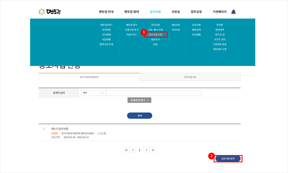Open 공모사업 신청 in the submenu

point(155,34)
